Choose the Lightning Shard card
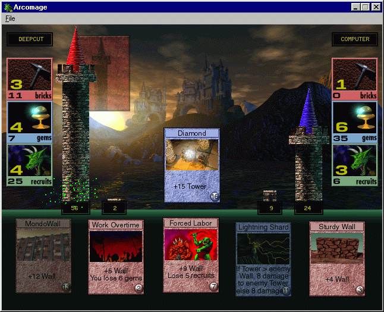Screen dimensions: 384x312 tap(263, 258)
